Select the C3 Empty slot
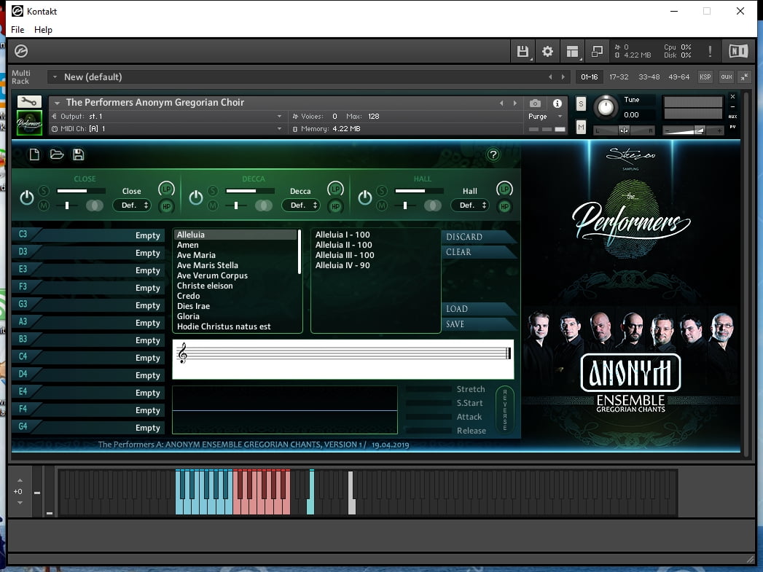 [x=88, y=235]
